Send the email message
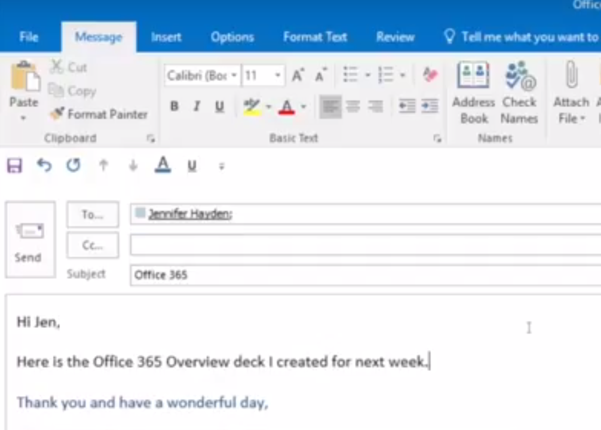 coord(30,240)
